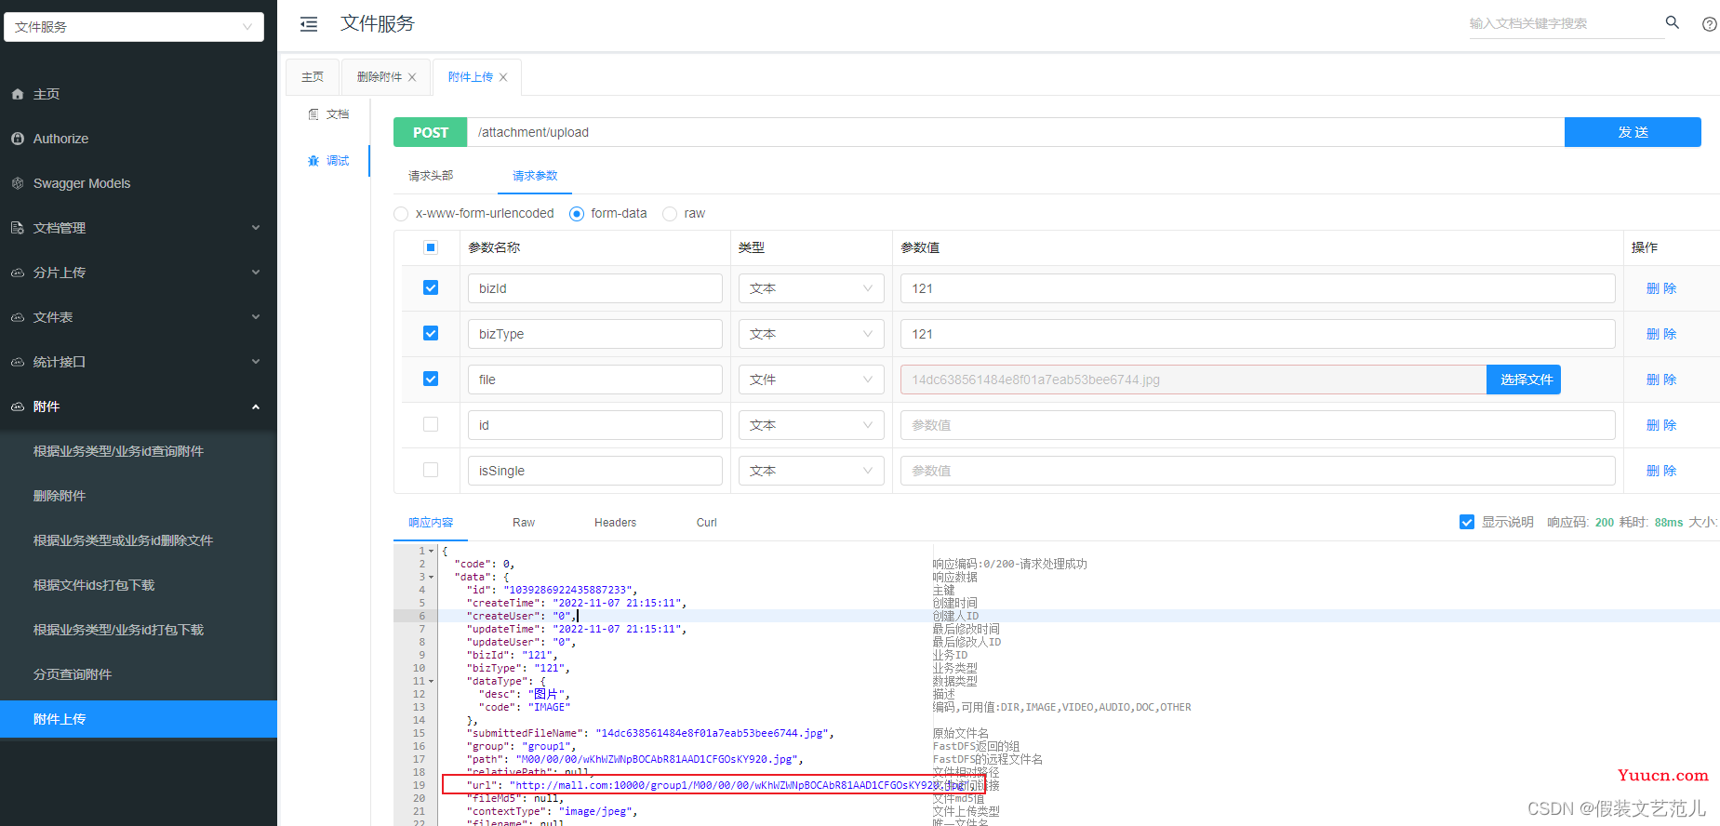Click the cloud icon beside 文件表
Screen dimensions: 1720x826
coord(18,317)
